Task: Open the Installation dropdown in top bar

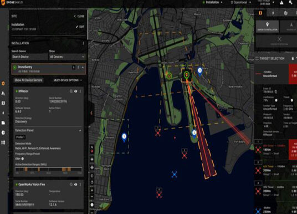Action: tap(213, 2)
